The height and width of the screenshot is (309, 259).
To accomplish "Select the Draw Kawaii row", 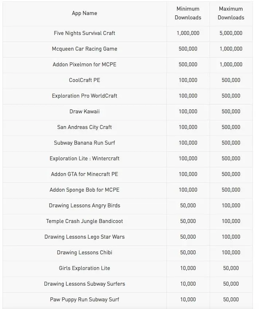I will [x=127, y=112].
